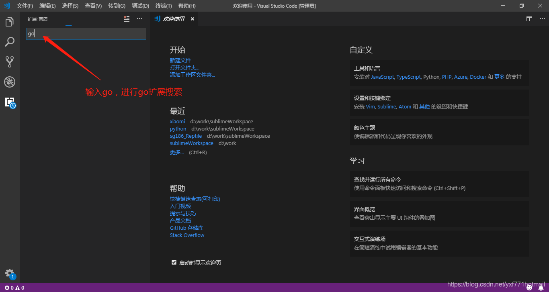Open the 转到(G) menu
The height and width of the screenshot is (292, 549).
[117, 6]
